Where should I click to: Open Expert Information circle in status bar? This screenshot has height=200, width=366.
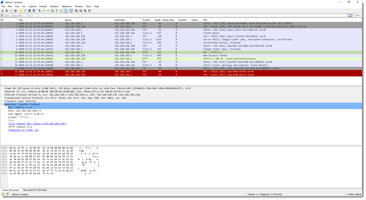click(x=3, y=194)
